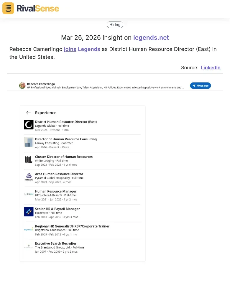Click the Pyramid Global Hospitality logo
The image size is (230, 283).
tap(29, 177)
